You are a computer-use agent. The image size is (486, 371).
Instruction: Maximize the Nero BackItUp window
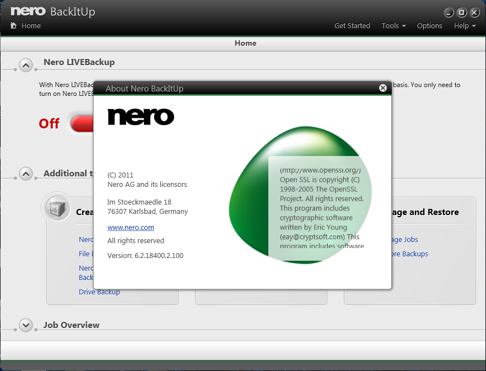coord(462,13)
